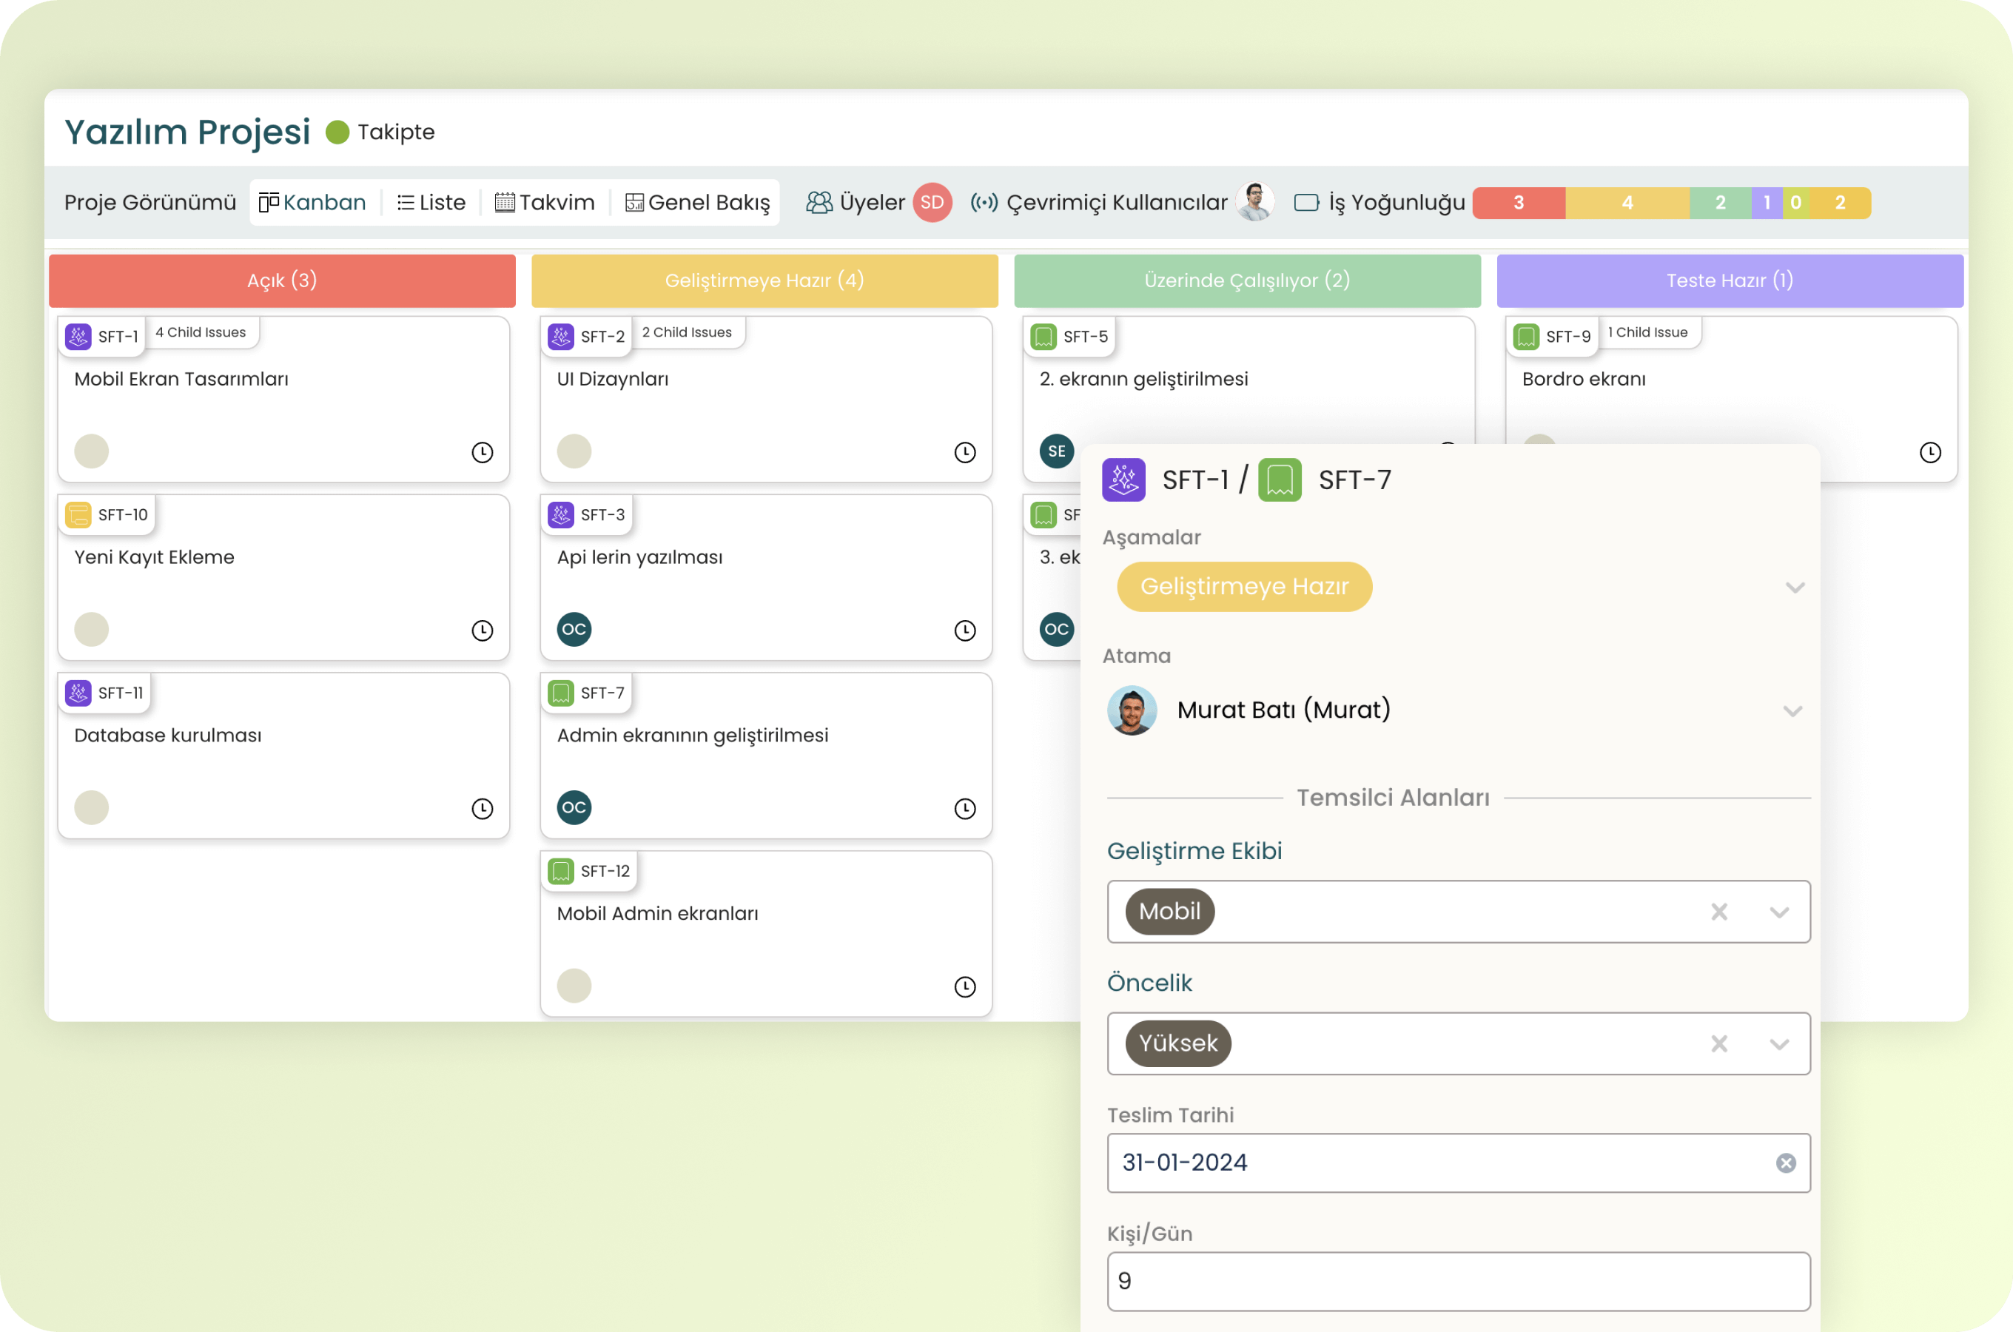Click the Geliştirmeye Hazır stage badge
Image resolution: width=2013 pixels, height=1332 pixels.
click(1244, 586)
